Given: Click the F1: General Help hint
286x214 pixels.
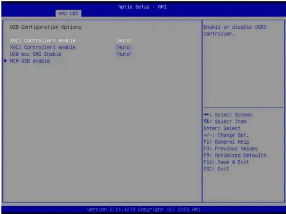Looking at the screenshot, I should 226,142.
